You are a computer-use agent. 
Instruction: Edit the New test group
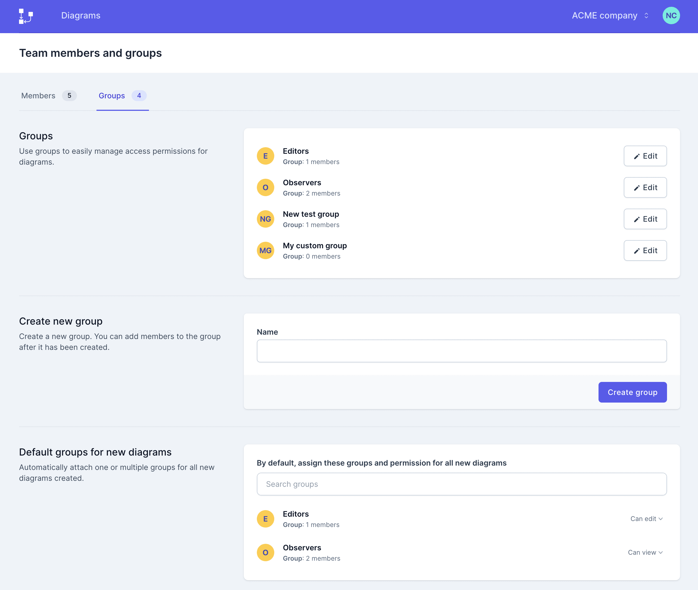[645, 219]
